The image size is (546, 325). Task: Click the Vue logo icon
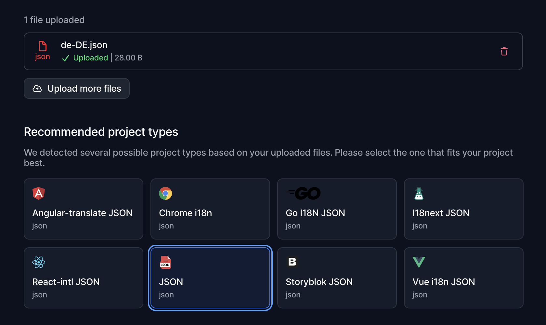[419, 262]
